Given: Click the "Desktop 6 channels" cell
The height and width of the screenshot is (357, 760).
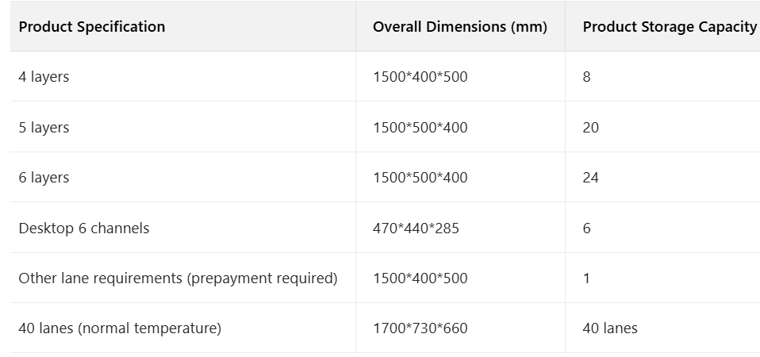Looking at the screenshot, I should point(84,228).
